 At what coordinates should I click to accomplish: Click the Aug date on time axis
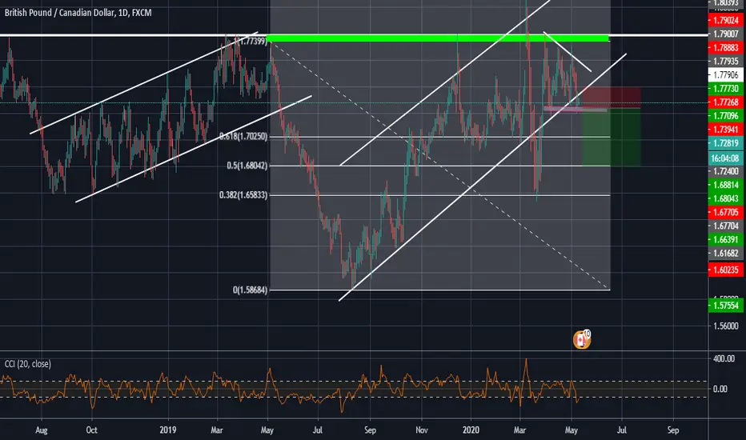[42, 430]
